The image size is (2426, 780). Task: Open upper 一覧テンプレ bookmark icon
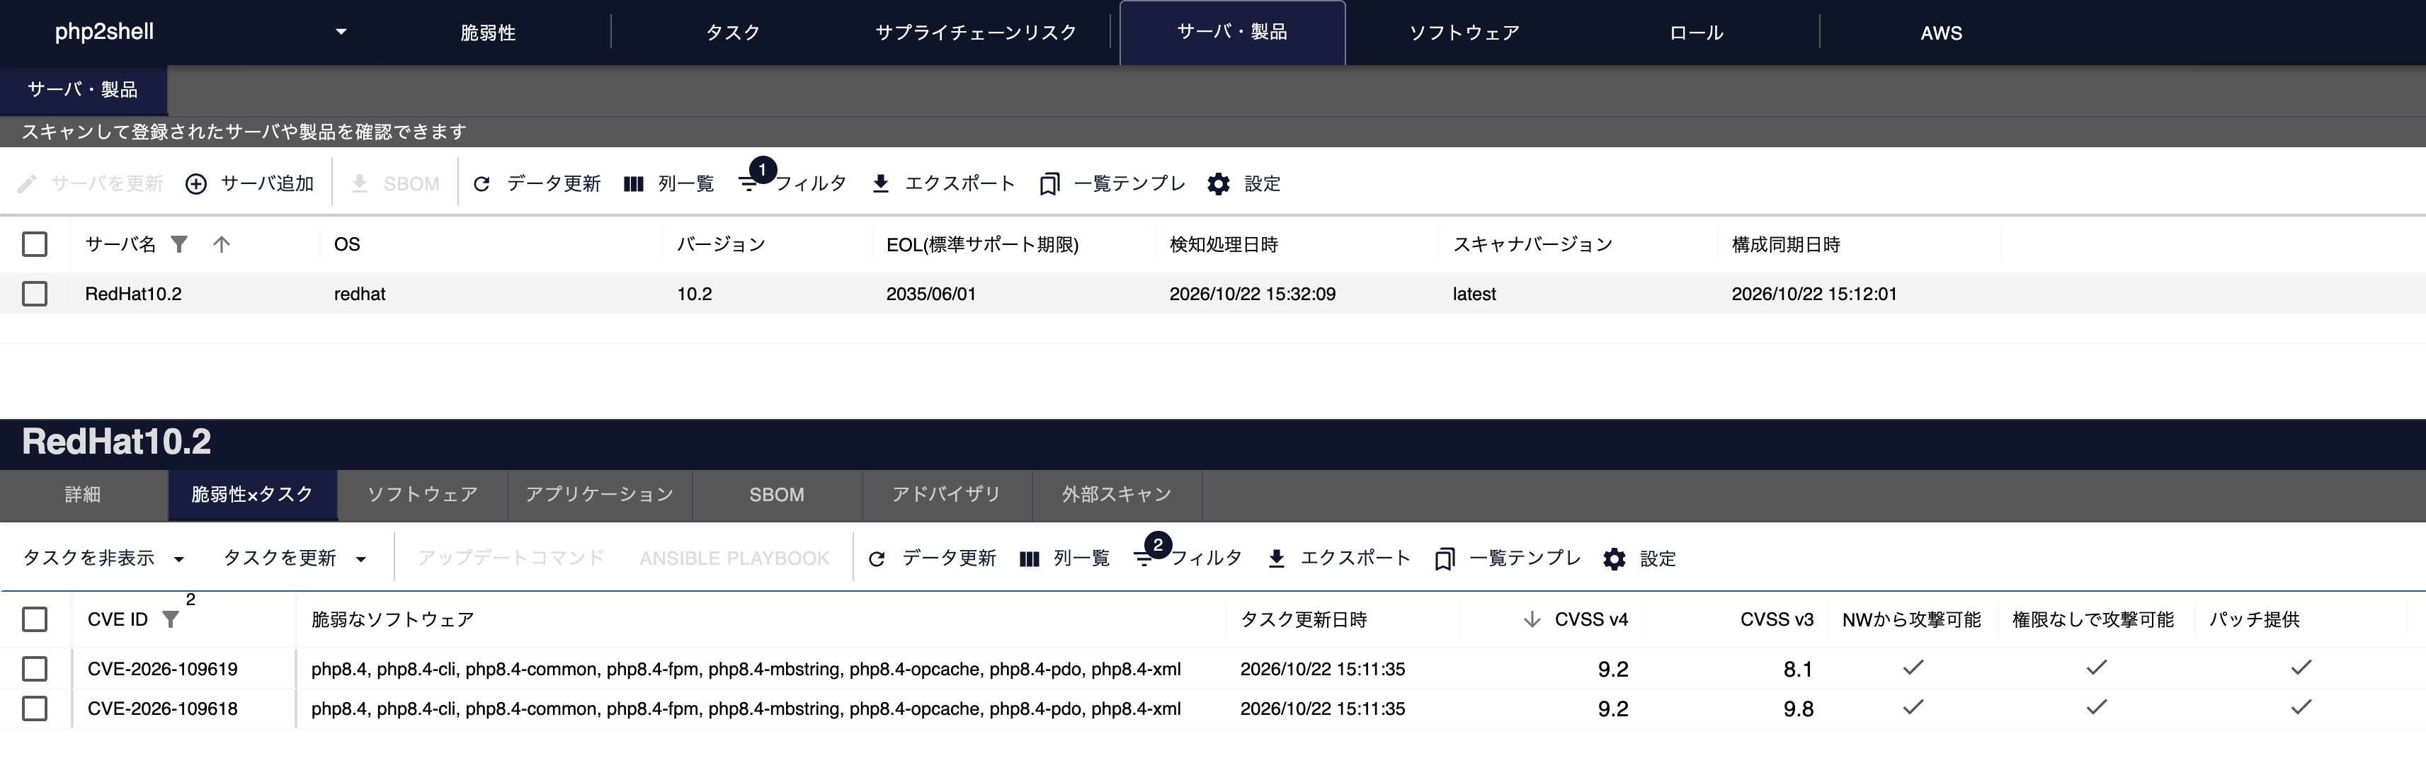coord(1049,183)
